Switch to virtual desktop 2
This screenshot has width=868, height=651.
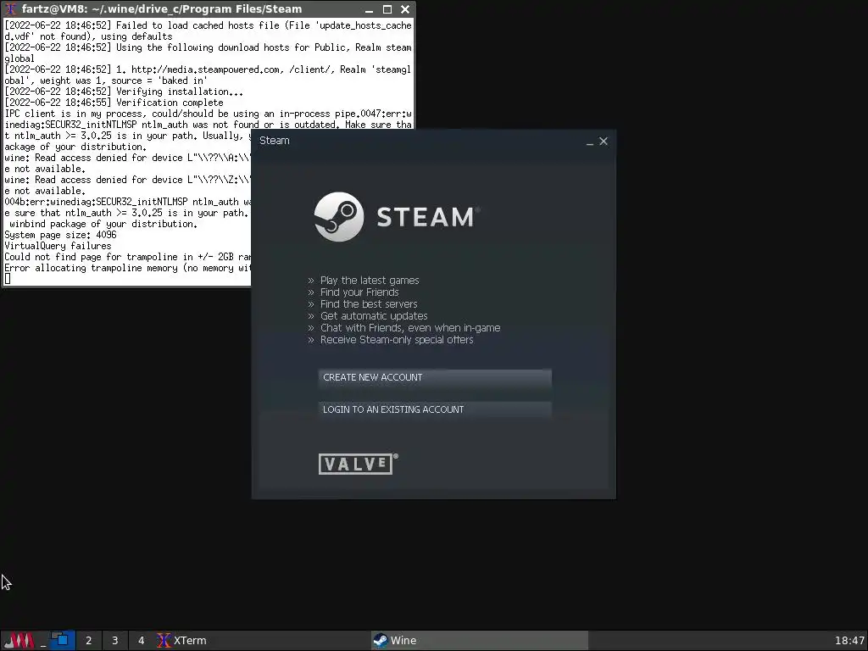coord(88,641)
